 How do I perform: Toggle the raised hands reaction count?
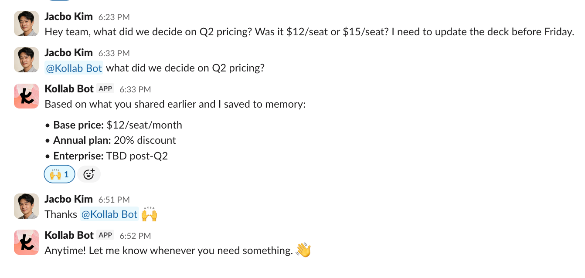click(59, 174)
